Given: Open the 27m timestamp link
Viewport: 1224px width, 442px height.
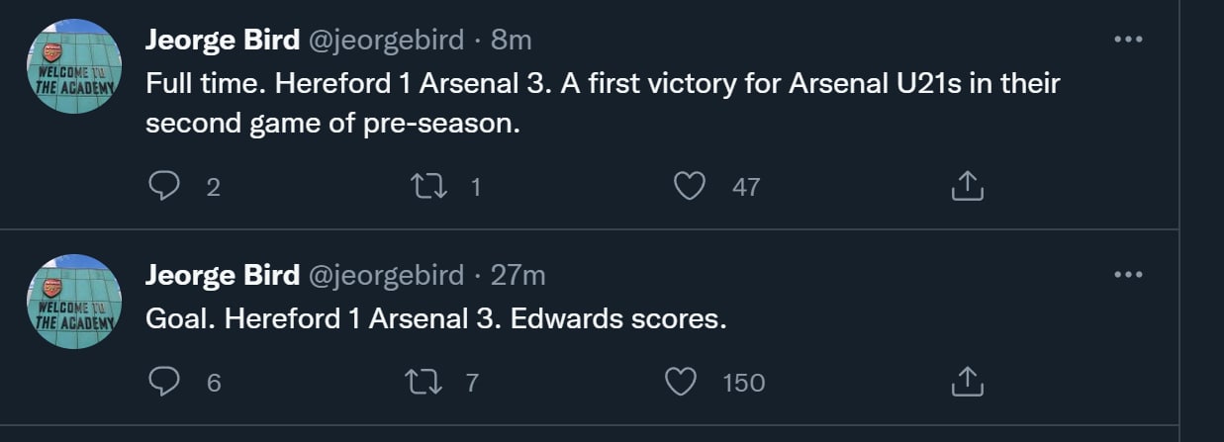Looking at the screenshot, I should 518,275.
